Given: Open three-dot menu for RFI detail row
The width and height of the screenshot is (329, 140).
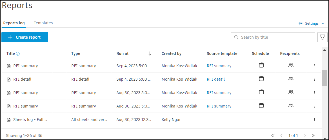Looking at the screenshot, I should coord(314,79).
